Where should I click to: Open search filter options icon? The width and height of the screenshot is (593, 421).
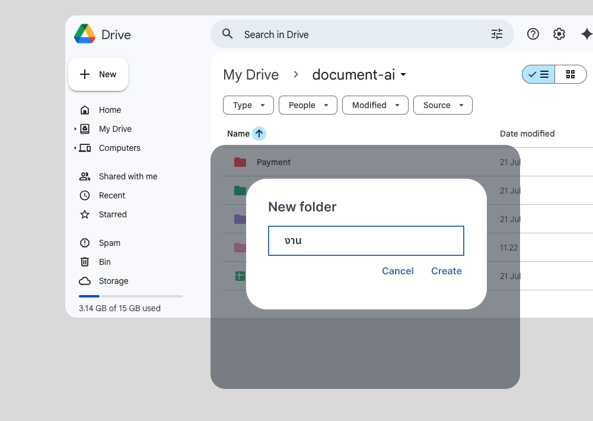497,34
